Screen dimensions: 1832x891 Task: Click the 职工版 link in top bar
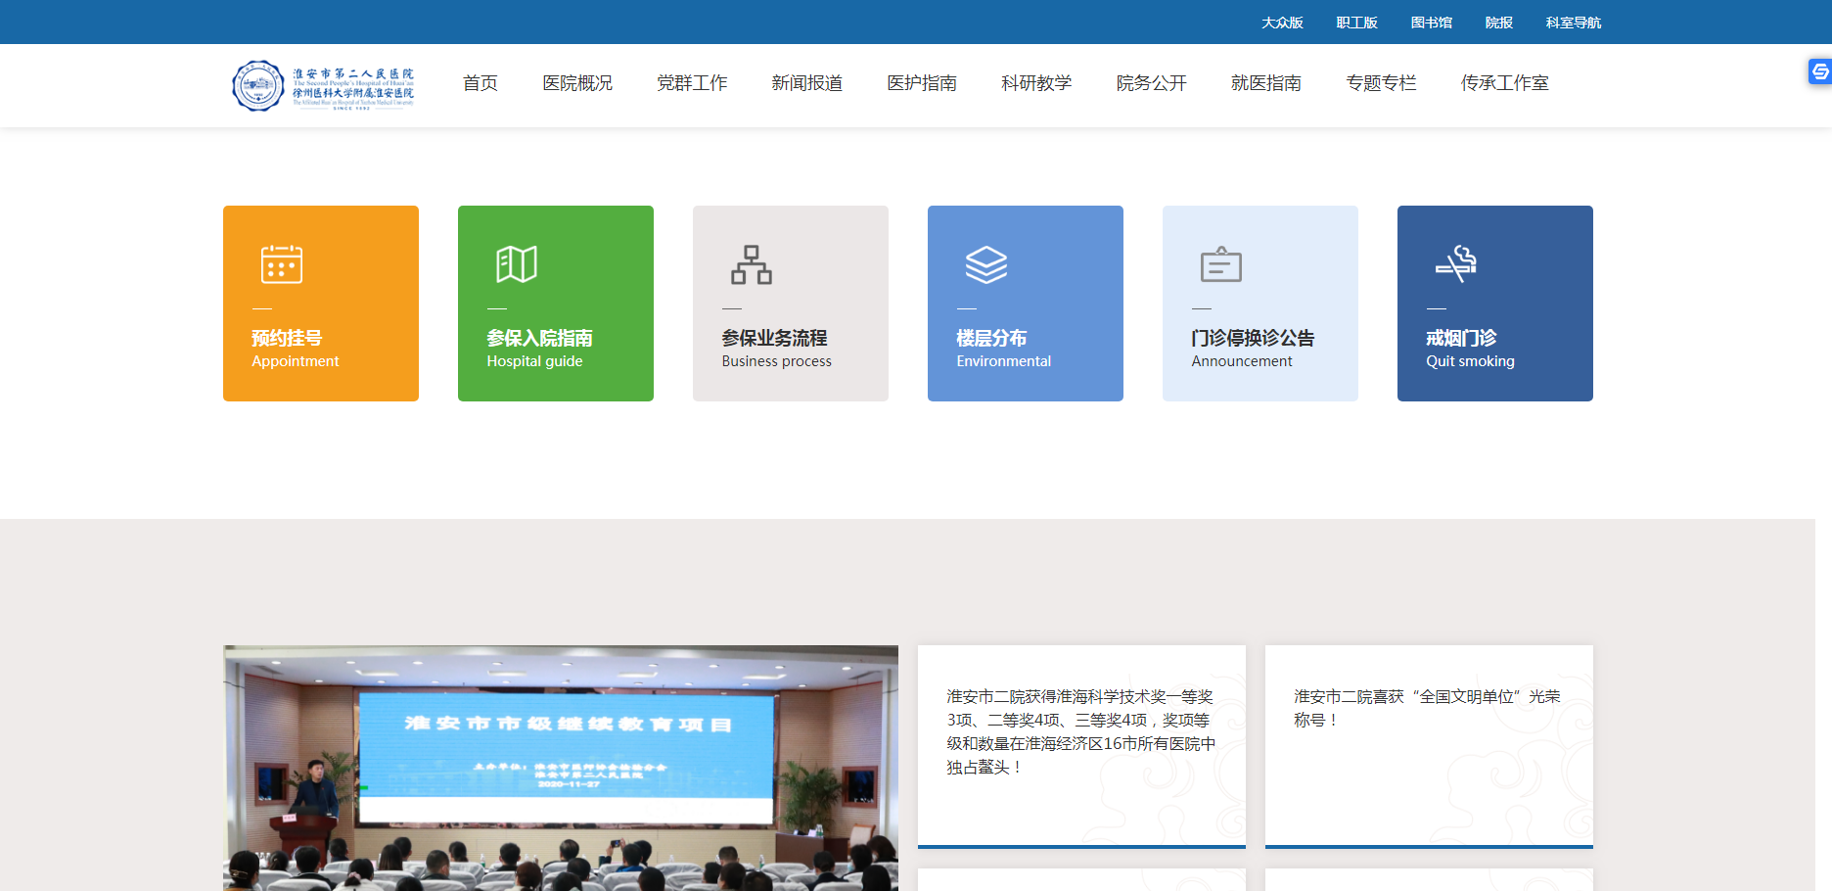tap(1356, 23)
